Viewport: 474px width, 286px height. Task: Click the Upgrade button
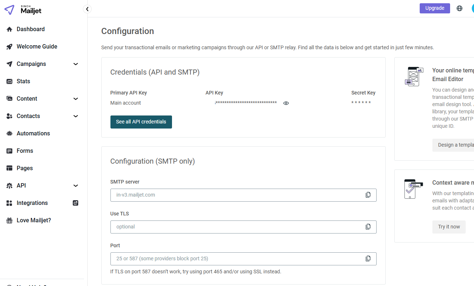[x=435, y=8]
